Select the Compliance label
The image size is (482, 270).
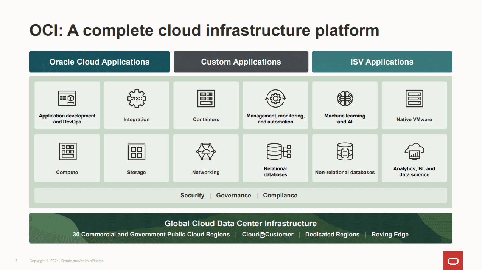click(x=280, y=196)
